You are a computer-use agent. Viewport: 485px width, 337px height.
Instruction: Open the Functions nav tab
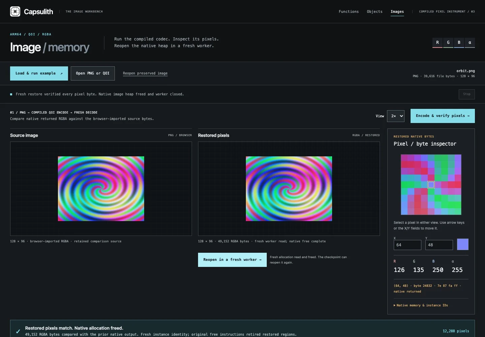click(349, 11)
